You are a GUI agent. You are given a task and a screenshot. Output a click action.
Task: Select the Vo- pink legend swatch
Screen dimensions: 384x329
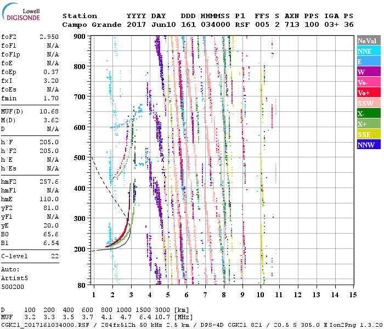coord(369,82)
